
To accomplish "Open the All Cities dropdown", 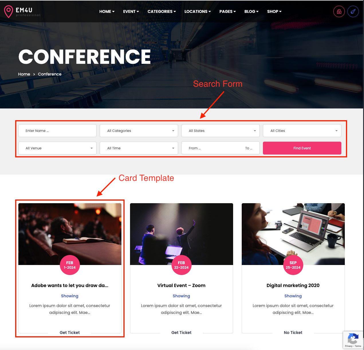I will pyautogui.click(x=302, y=131).
